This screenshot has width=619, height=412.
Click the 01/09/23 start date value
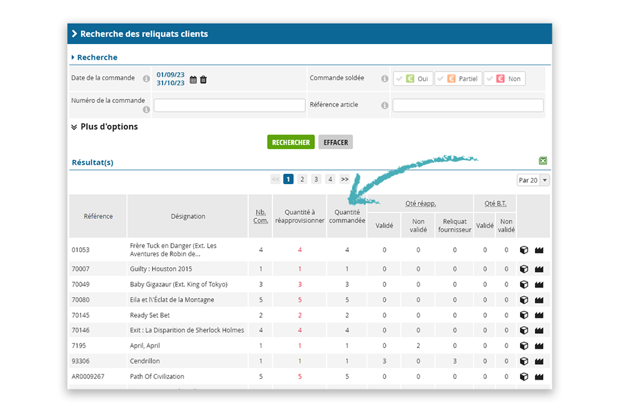tap(171, 75)
